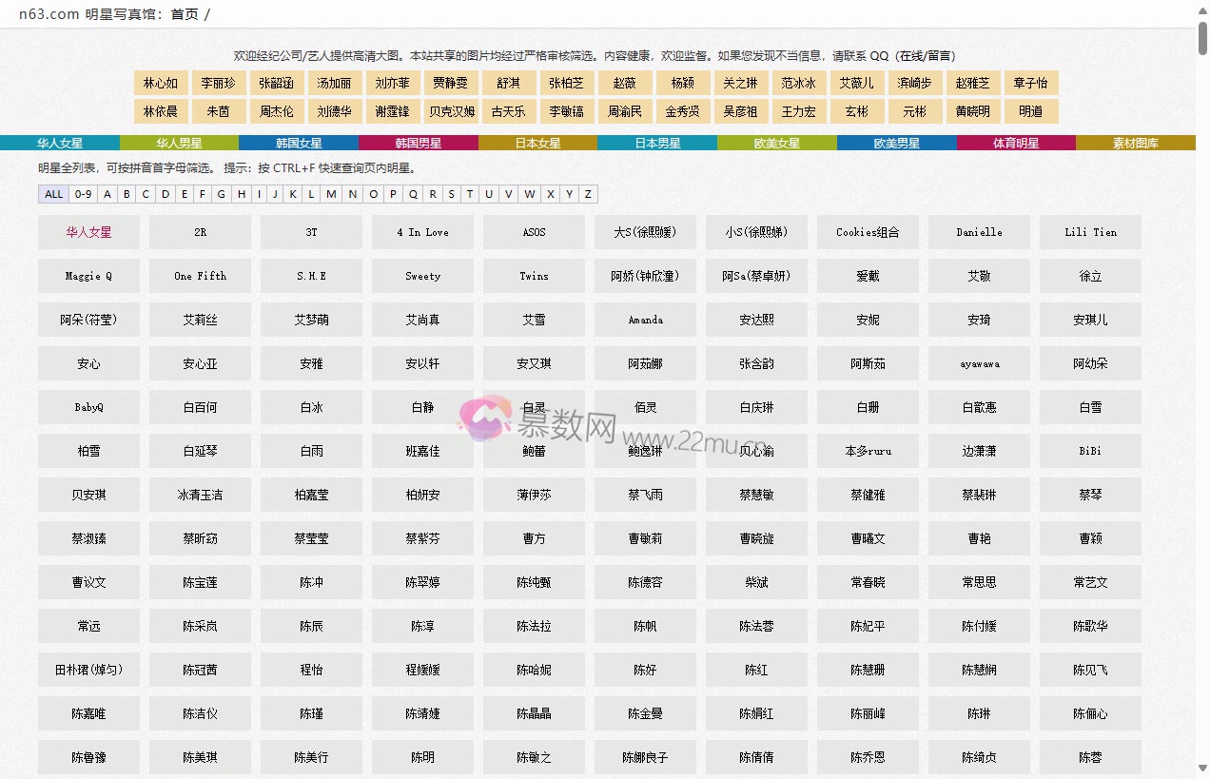
Task: Go to the 首页 breadcrumb link
Action: (x=185, y=14)
